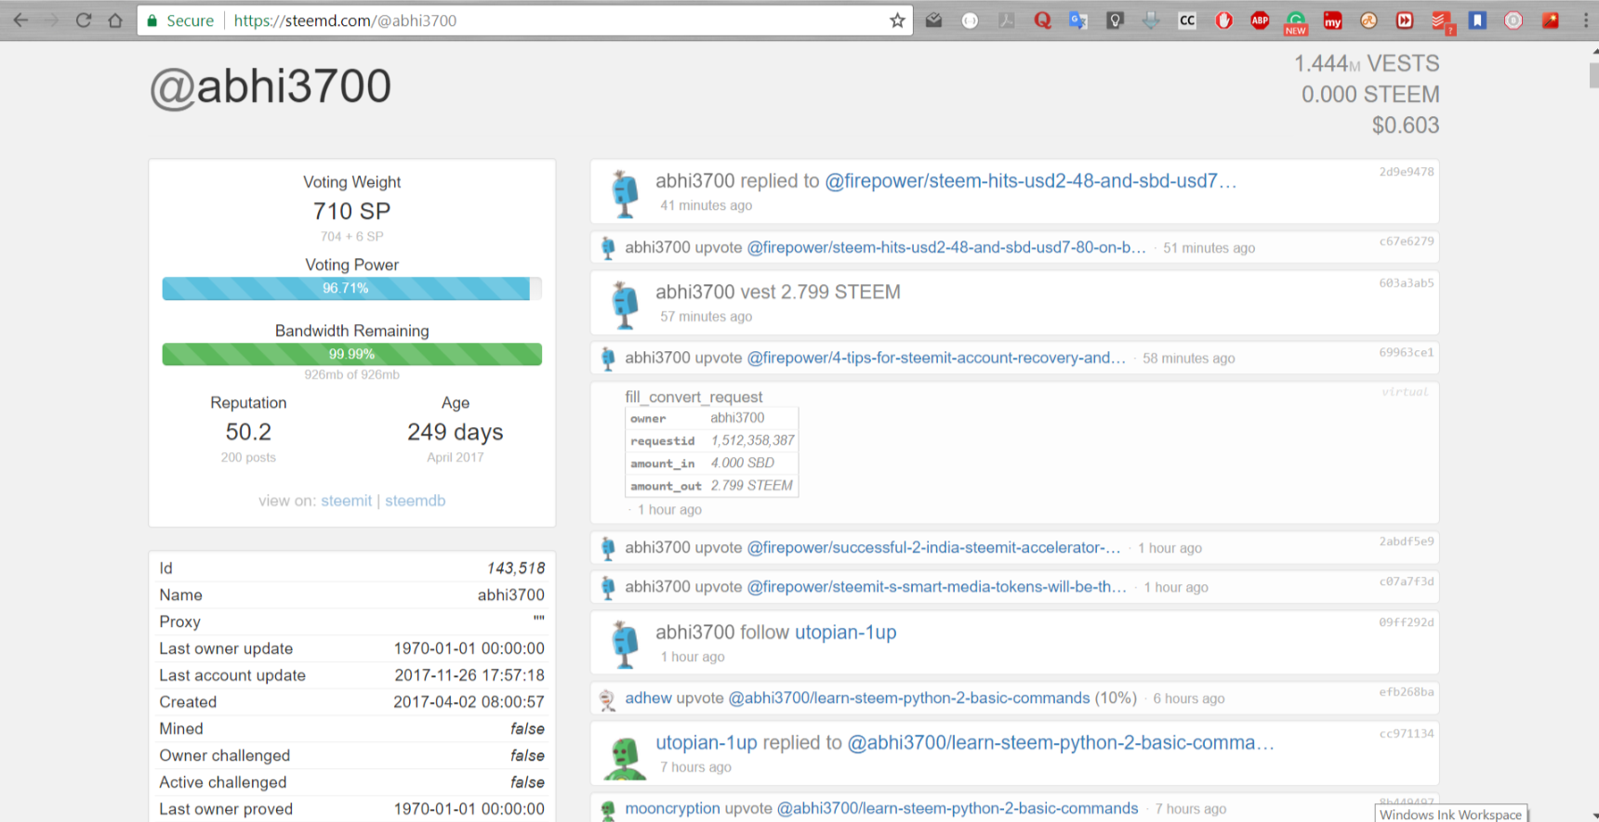The height and width of the screenshot is (822, 1599).
Task: Open the upvoted steem-hits-usd2-48-and-sbd-usd7-80 post
Action: point(946,247)
